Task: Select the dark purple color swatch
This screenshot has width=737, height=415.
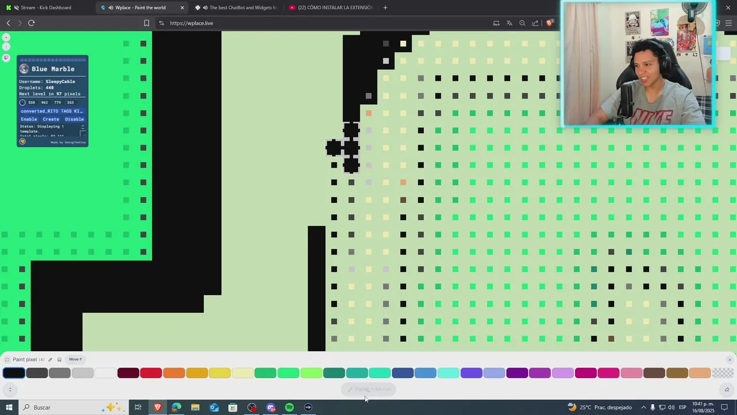Action: [x=517, y=373]
